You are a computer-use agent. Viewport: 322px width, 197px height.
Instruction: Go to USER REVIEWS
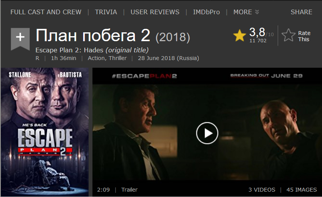point(155,12)
